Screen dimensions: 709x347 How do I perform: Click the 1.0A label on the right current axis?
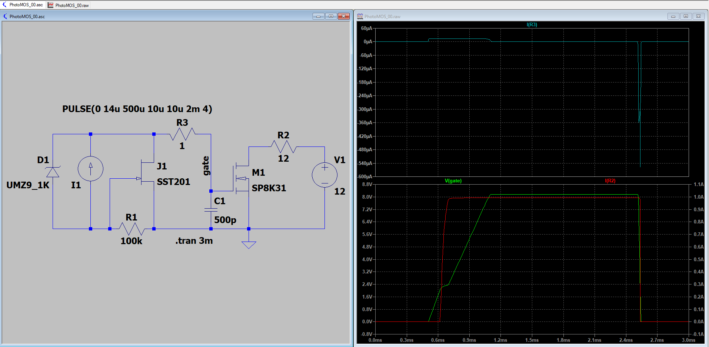pyautogui.click(x=698, y=197)
